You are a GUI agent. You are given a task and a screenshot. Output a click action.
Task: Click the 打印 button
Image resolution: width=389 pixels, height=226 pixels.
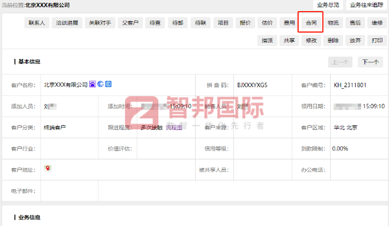(x=377, y=41)
